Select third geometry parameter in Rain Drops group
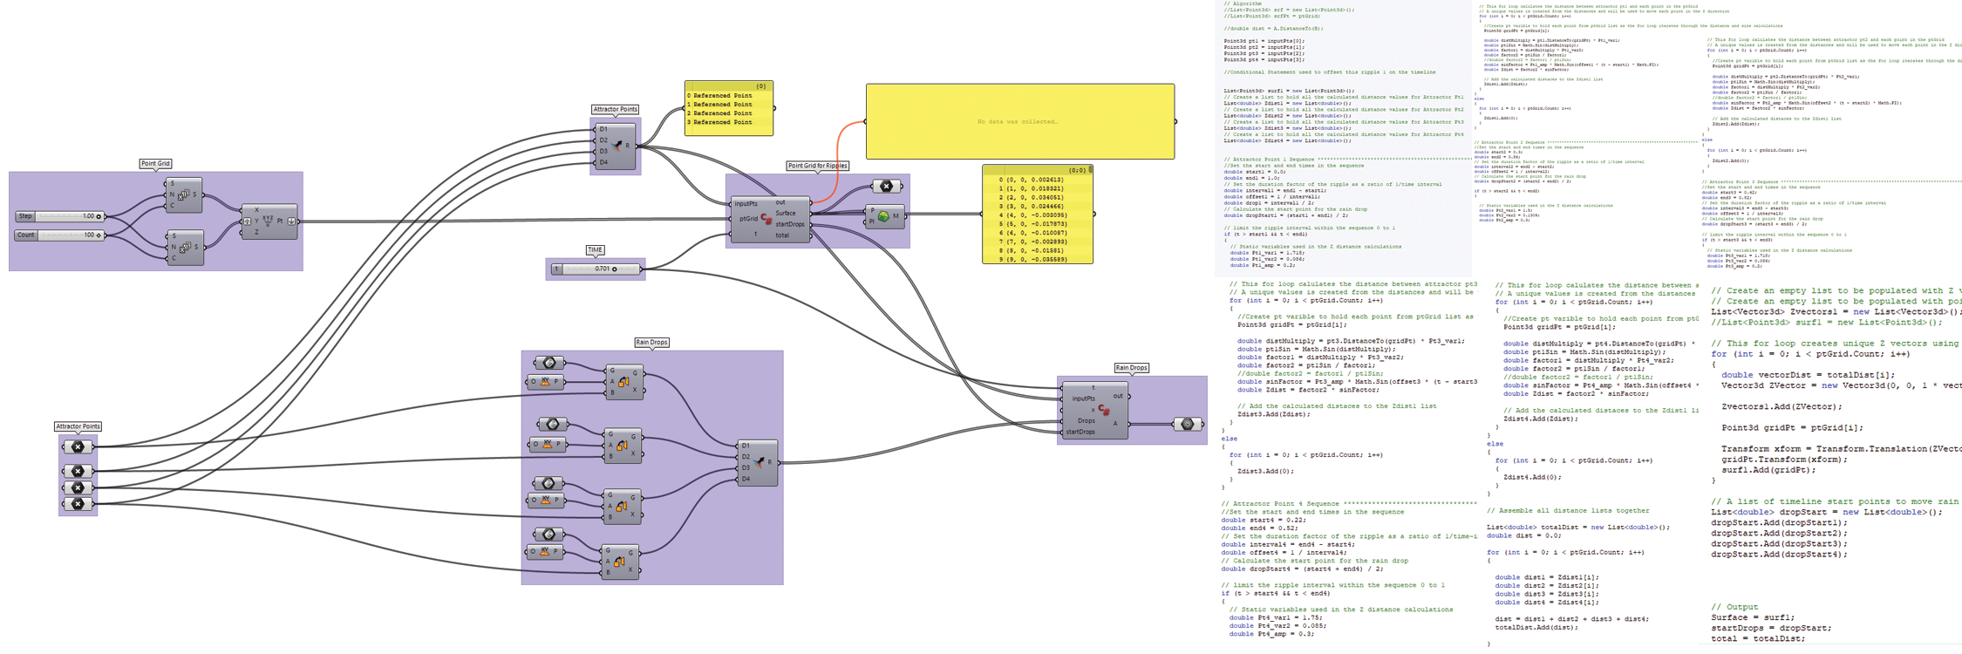Viewport: 1962px width, 654px height. [548, 483]
